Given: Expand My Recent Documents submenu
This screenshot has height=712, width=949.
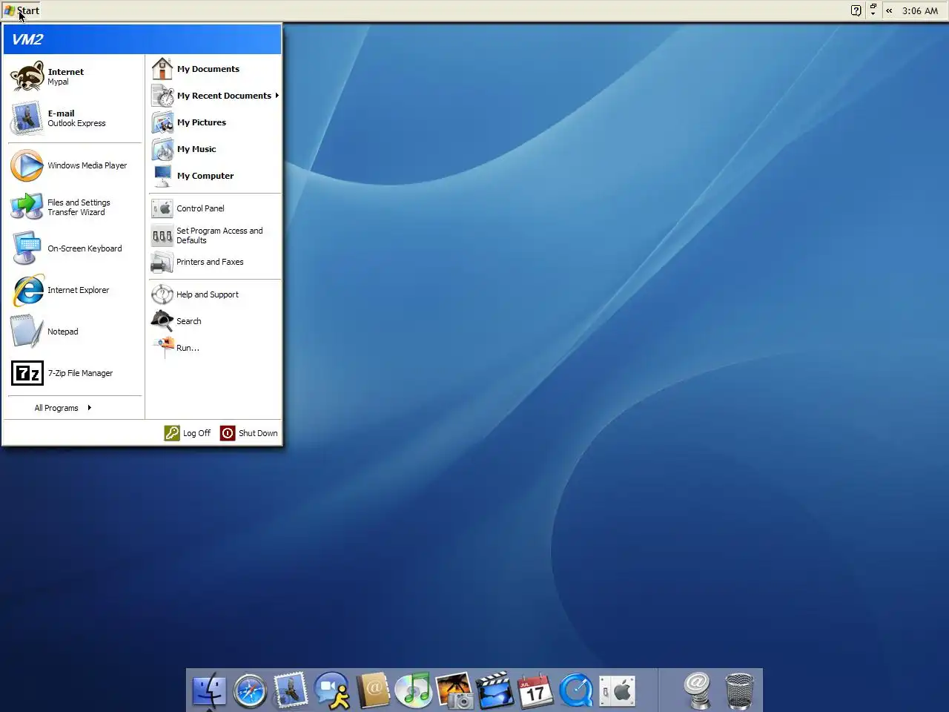Looking at the screenshot, I should click(215, 96).
